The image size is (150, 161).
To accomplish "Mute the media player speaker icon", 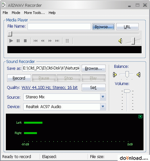I will click(121, 41).
